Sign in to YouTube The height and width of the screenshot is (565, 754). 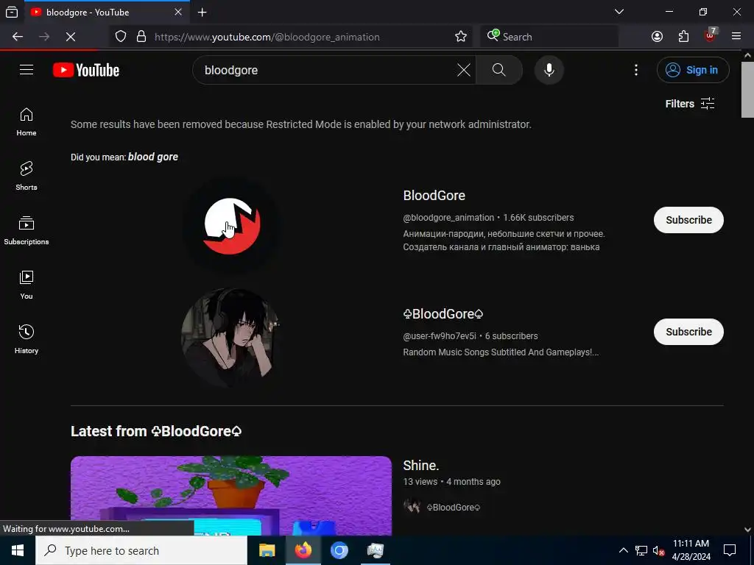pos(692,70)
